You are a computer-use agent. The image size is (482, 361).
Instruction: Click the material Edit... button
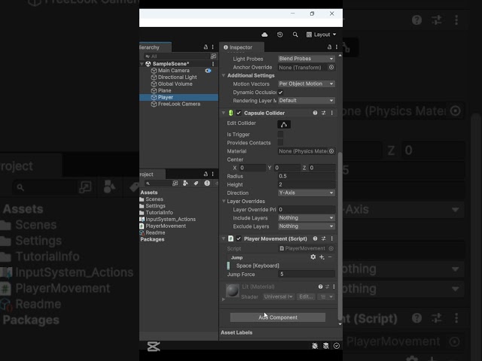306,297
